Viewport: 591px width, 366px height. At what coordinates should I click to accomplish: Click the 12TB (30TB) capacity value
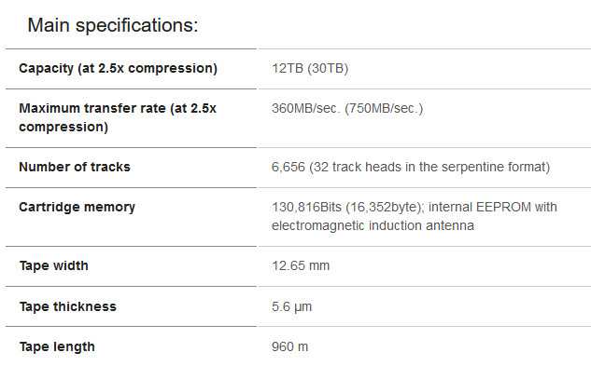[310, 69]
